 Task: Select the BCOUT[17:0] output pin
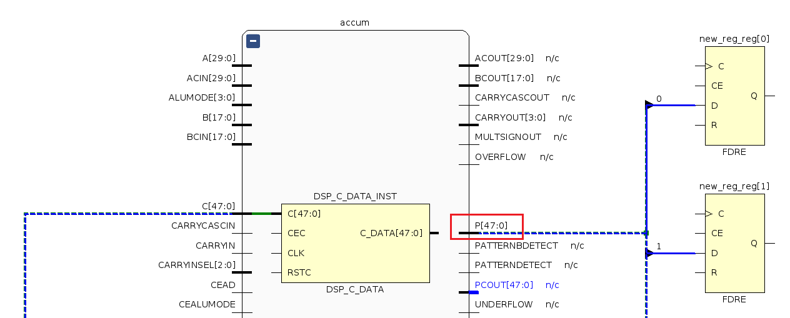(x=504, y=78)
